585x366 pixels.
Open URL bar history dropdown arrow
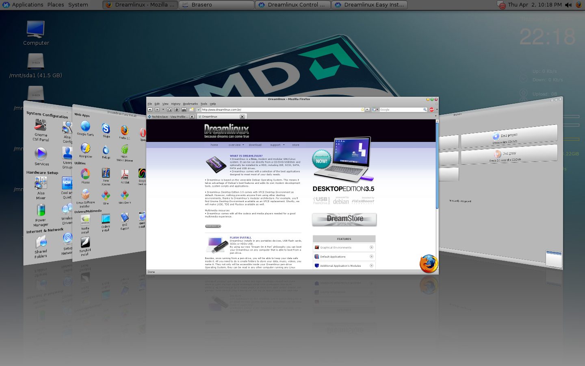point(367,109)
